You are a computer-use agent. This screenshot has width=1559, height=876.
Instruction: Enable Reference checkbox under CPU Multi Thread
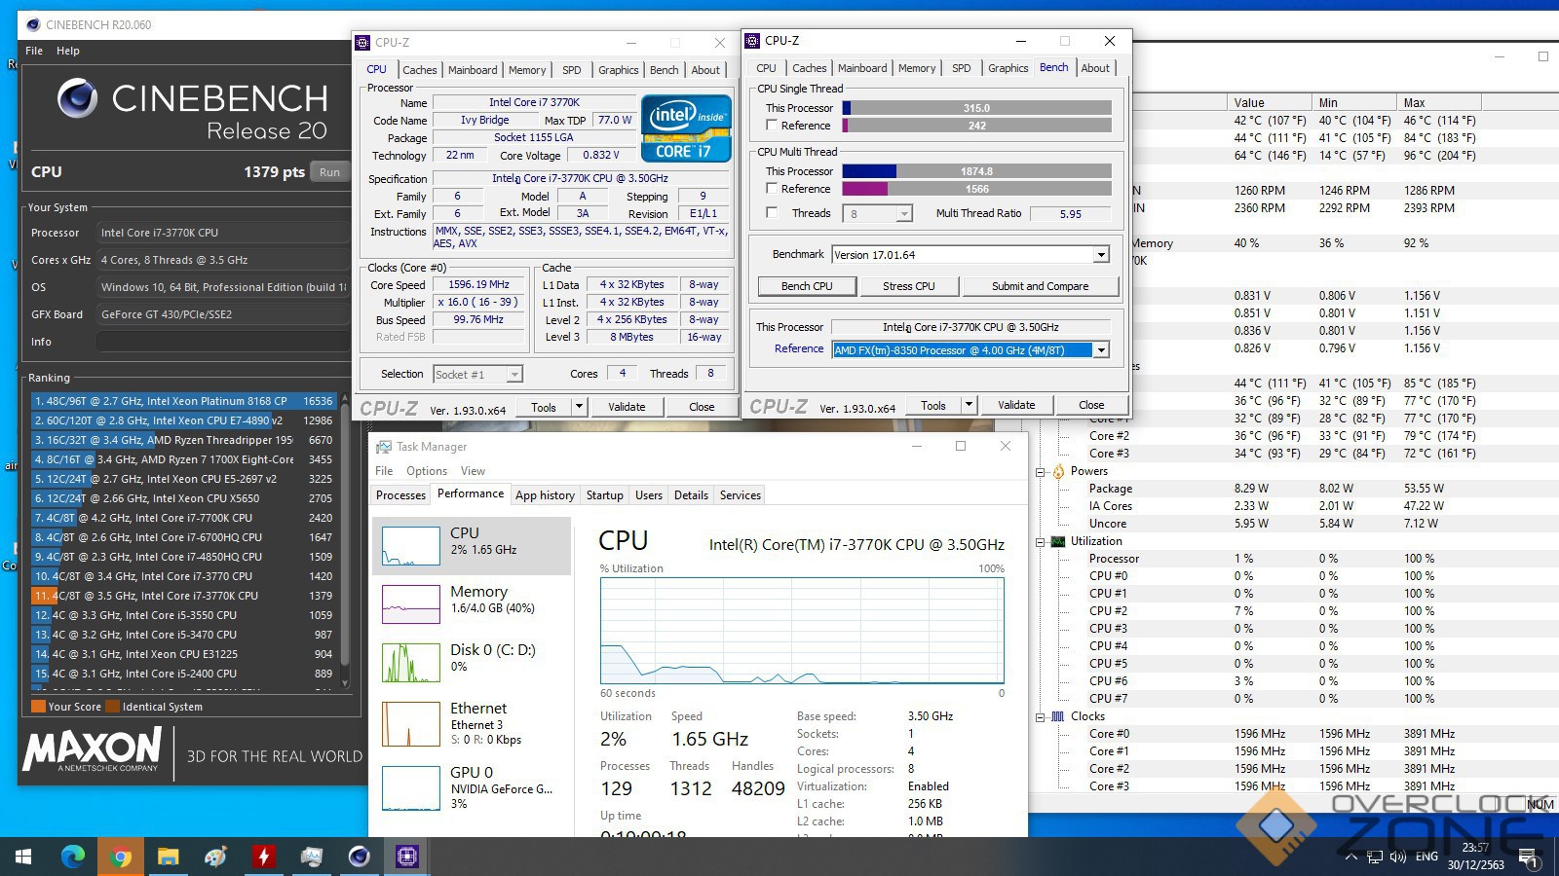pos(772,189)
